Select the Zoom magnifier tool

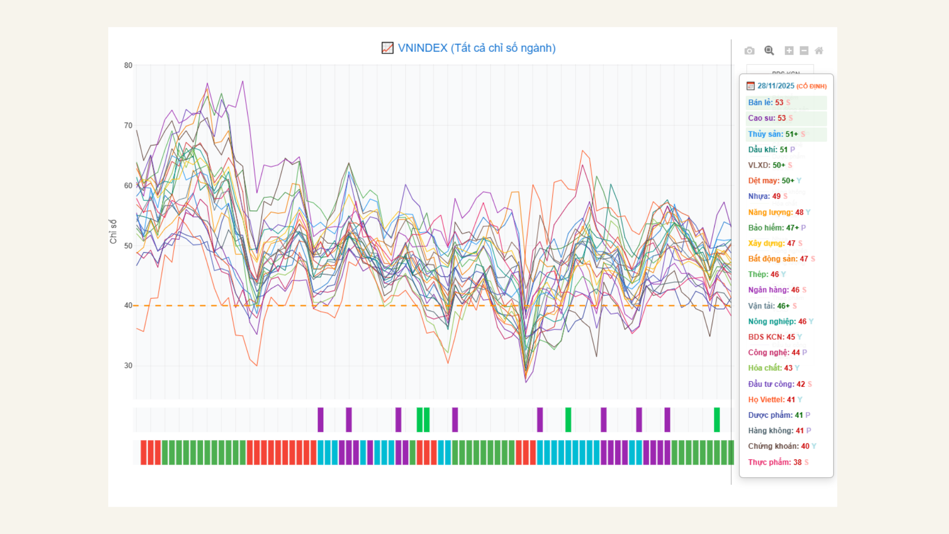769,50
